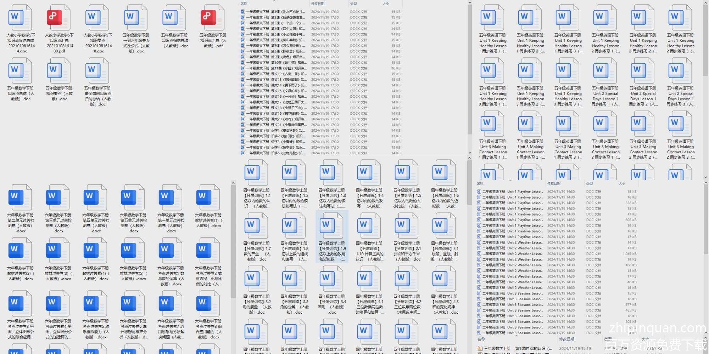This screenshot has height=354, width=709.
Task: Click down arrow of 一年级语文 list scrollbar
Action: click(470, 153)
